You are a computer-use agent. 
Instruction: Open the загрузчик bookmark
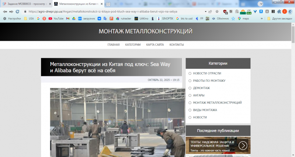point(86,18)
